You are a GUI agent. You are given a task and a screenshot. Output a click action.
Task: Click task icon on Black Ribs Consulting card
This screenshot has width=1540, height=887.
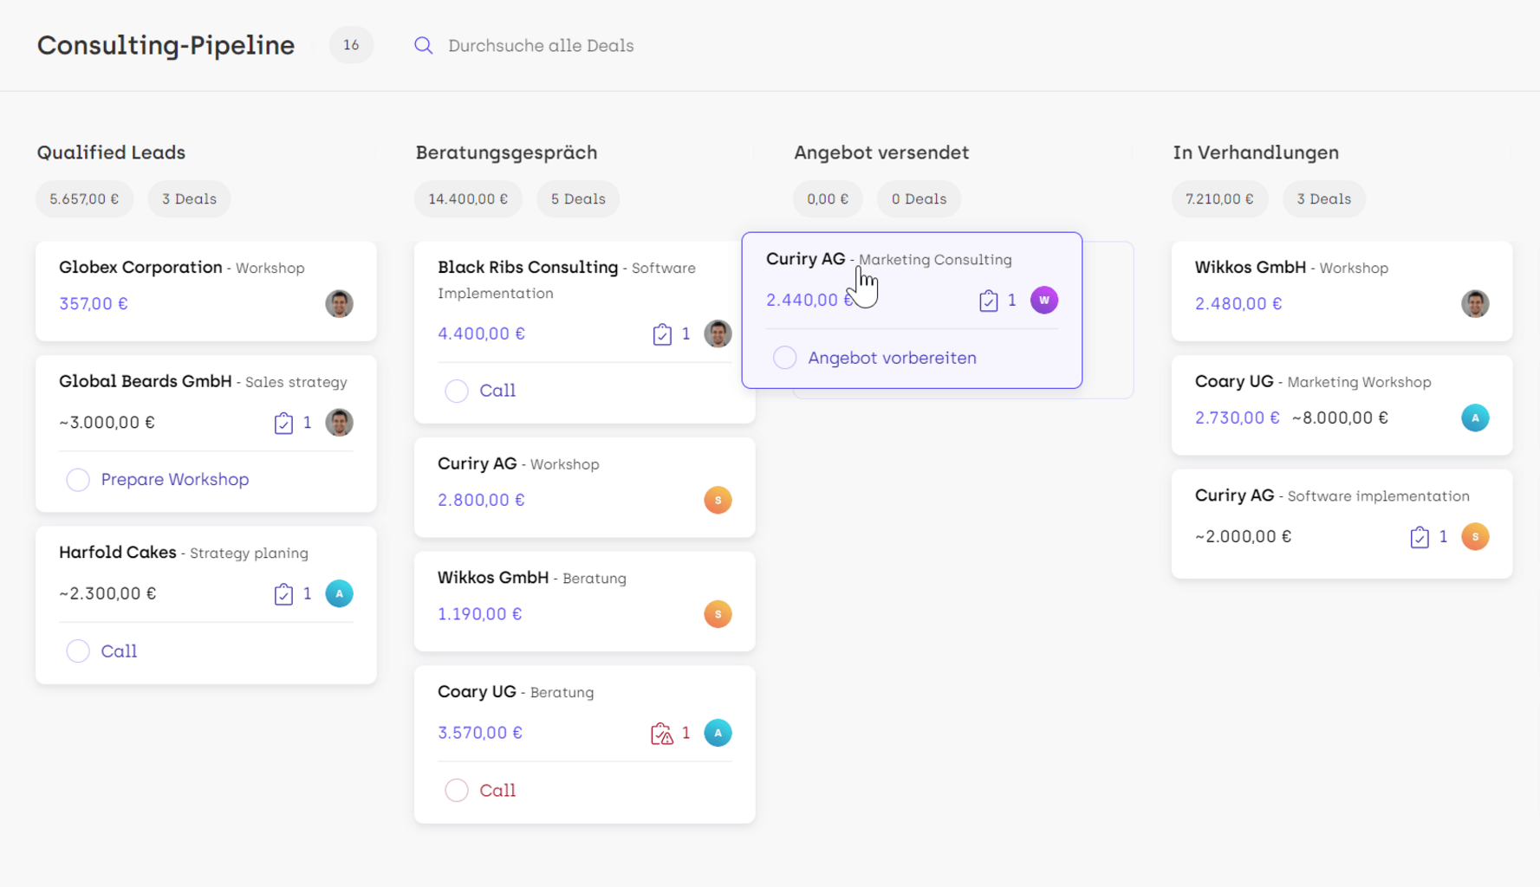pos(662,334)
